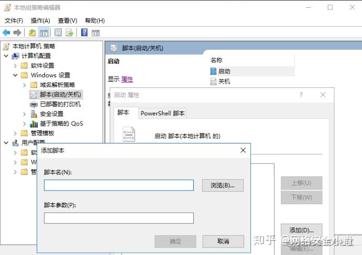Image resolution: width=362 pixels, height=255 pixels.
Task: Expand the 基于策略的 QoS tree node
Action: pos(25,124)
